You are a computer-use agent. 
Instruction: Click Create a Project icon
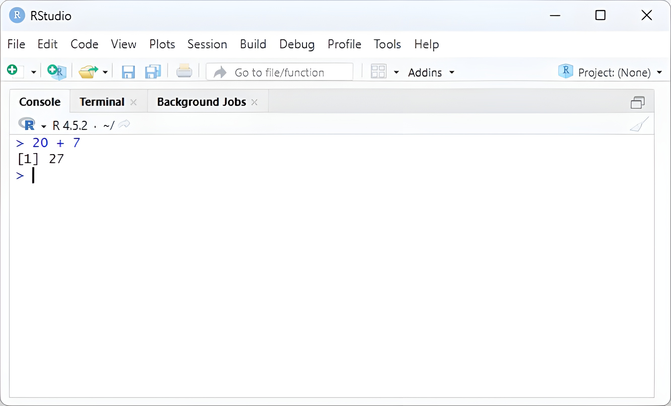[x=57, y=72]
